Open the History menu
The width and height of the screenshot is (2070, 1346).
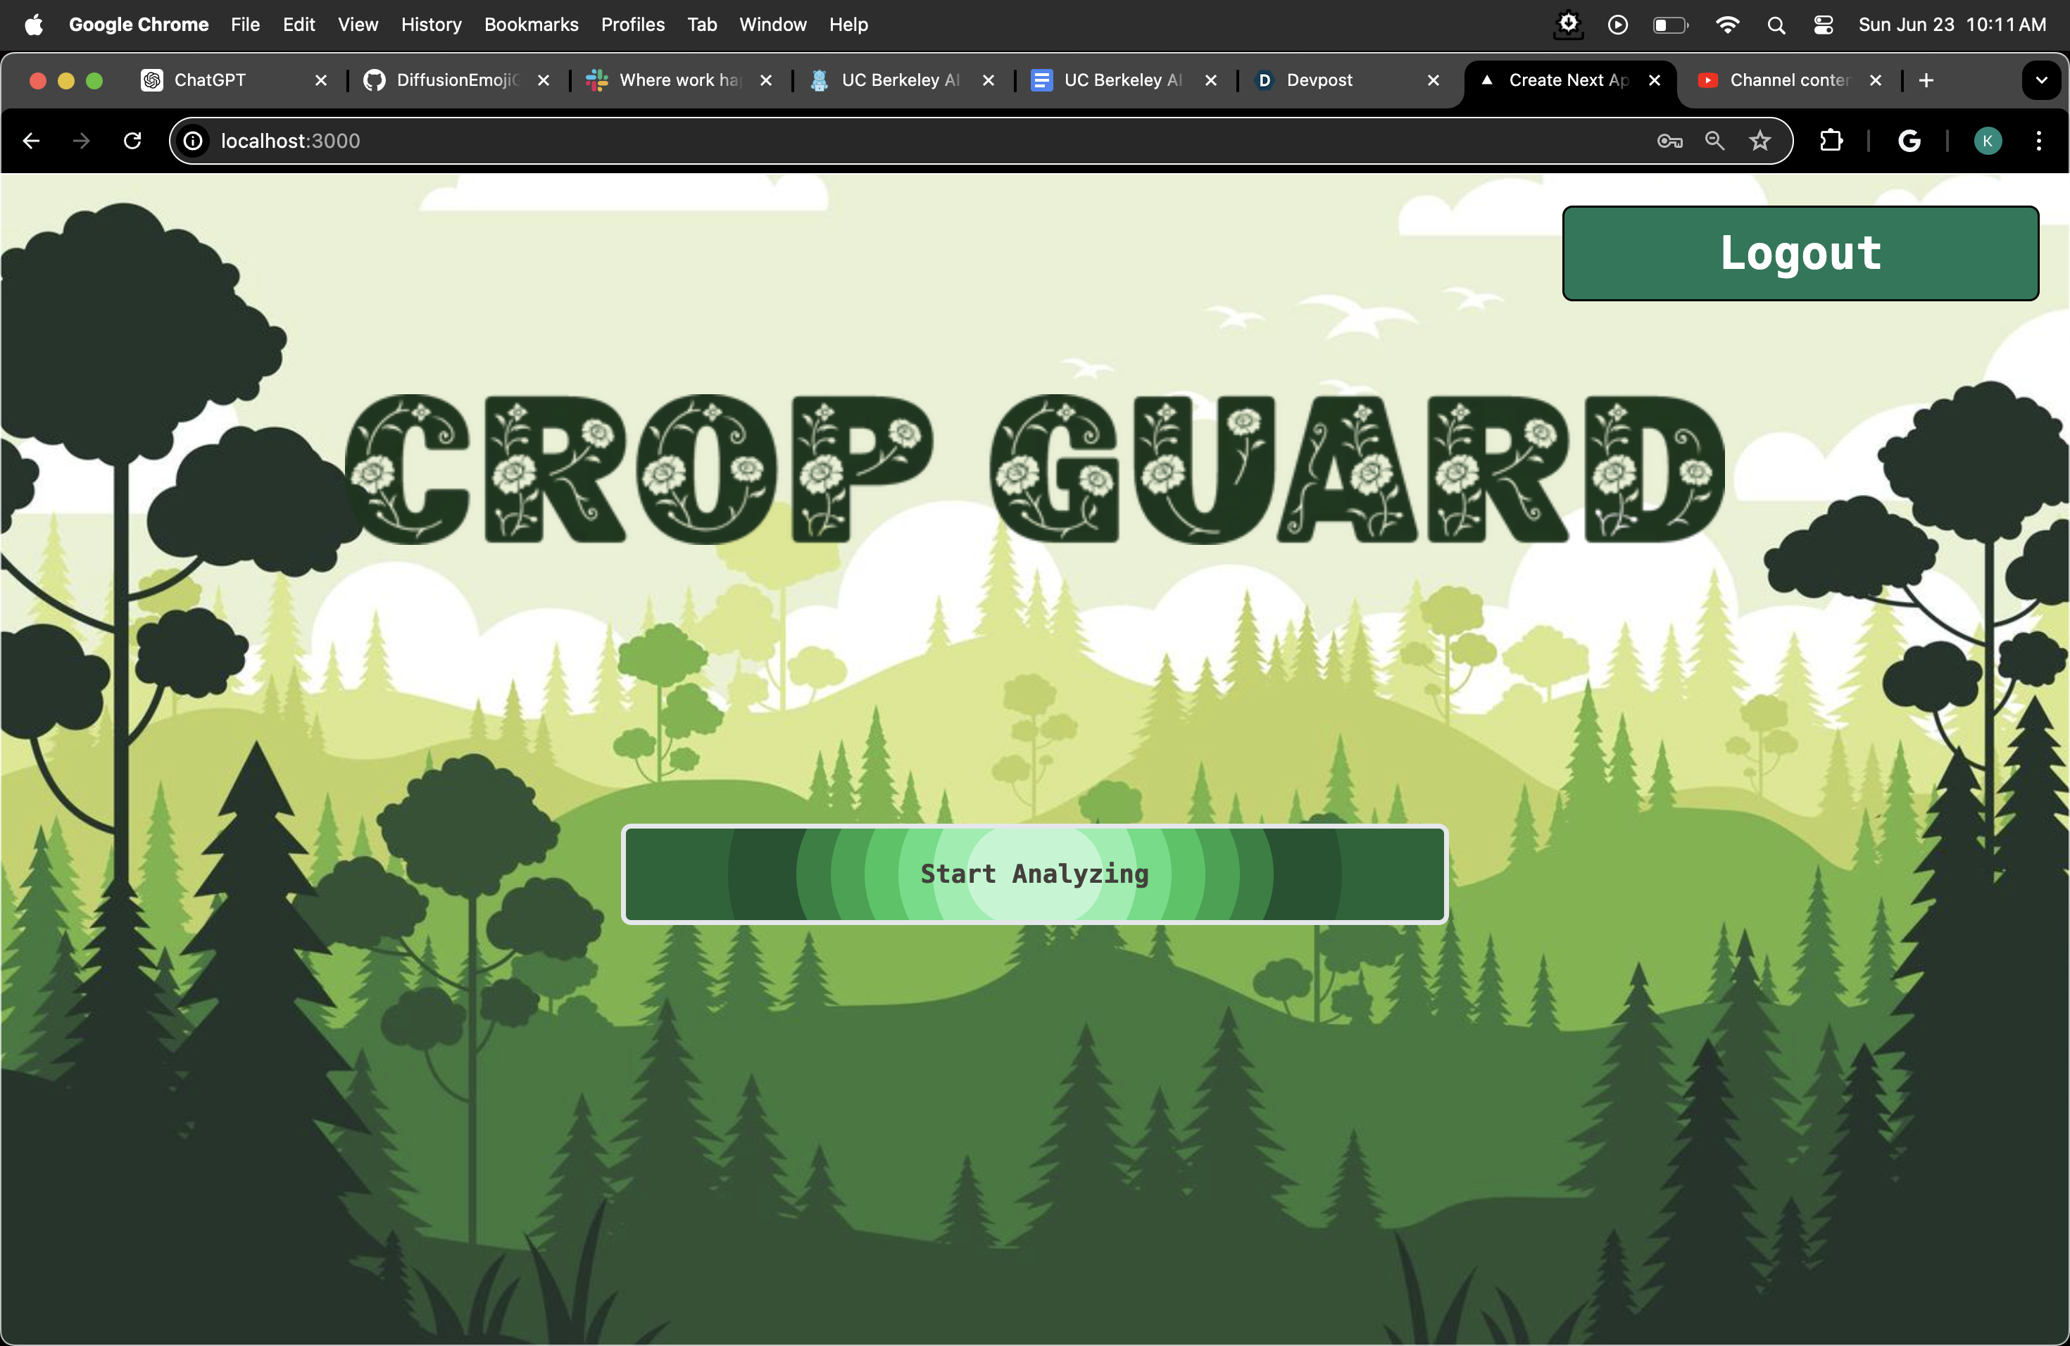tap(430, 25)
